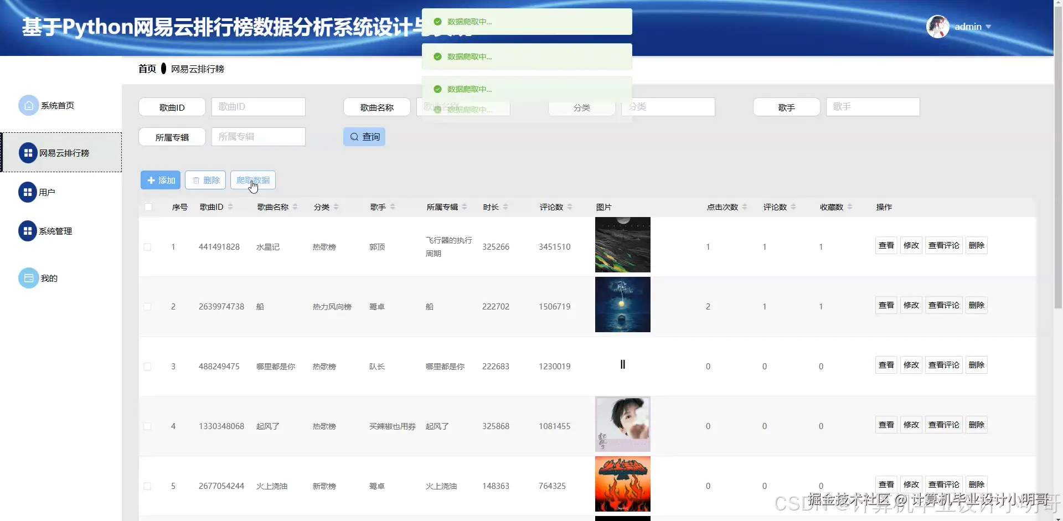1063x521 pixels.
Task: Click 修改 for song 起风了
Action: coord(911,425)
